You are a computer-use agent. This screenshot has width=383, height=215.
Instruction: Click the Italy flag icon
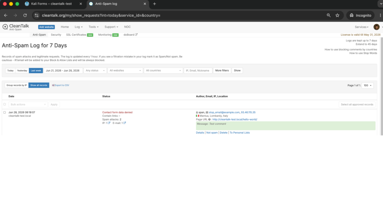[x=197, y=116]
